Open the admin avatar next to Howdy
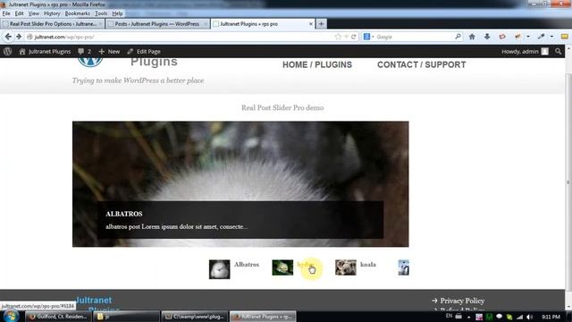Viewport: 572px width, 322px height. tap(544, 52)
